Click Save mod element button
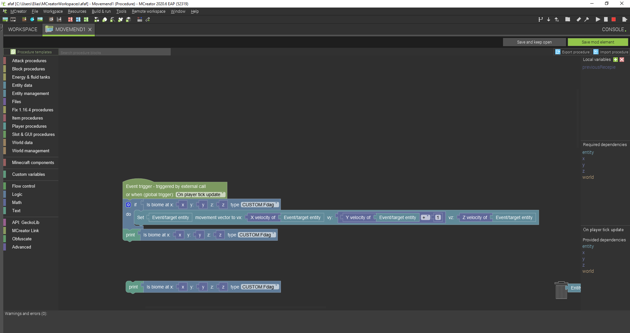 point(598,42)
